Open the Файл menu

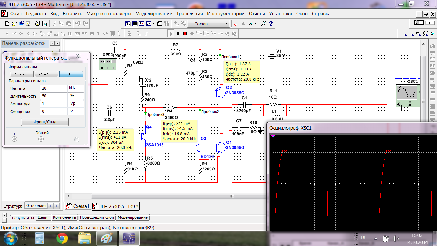pos(16,14)
